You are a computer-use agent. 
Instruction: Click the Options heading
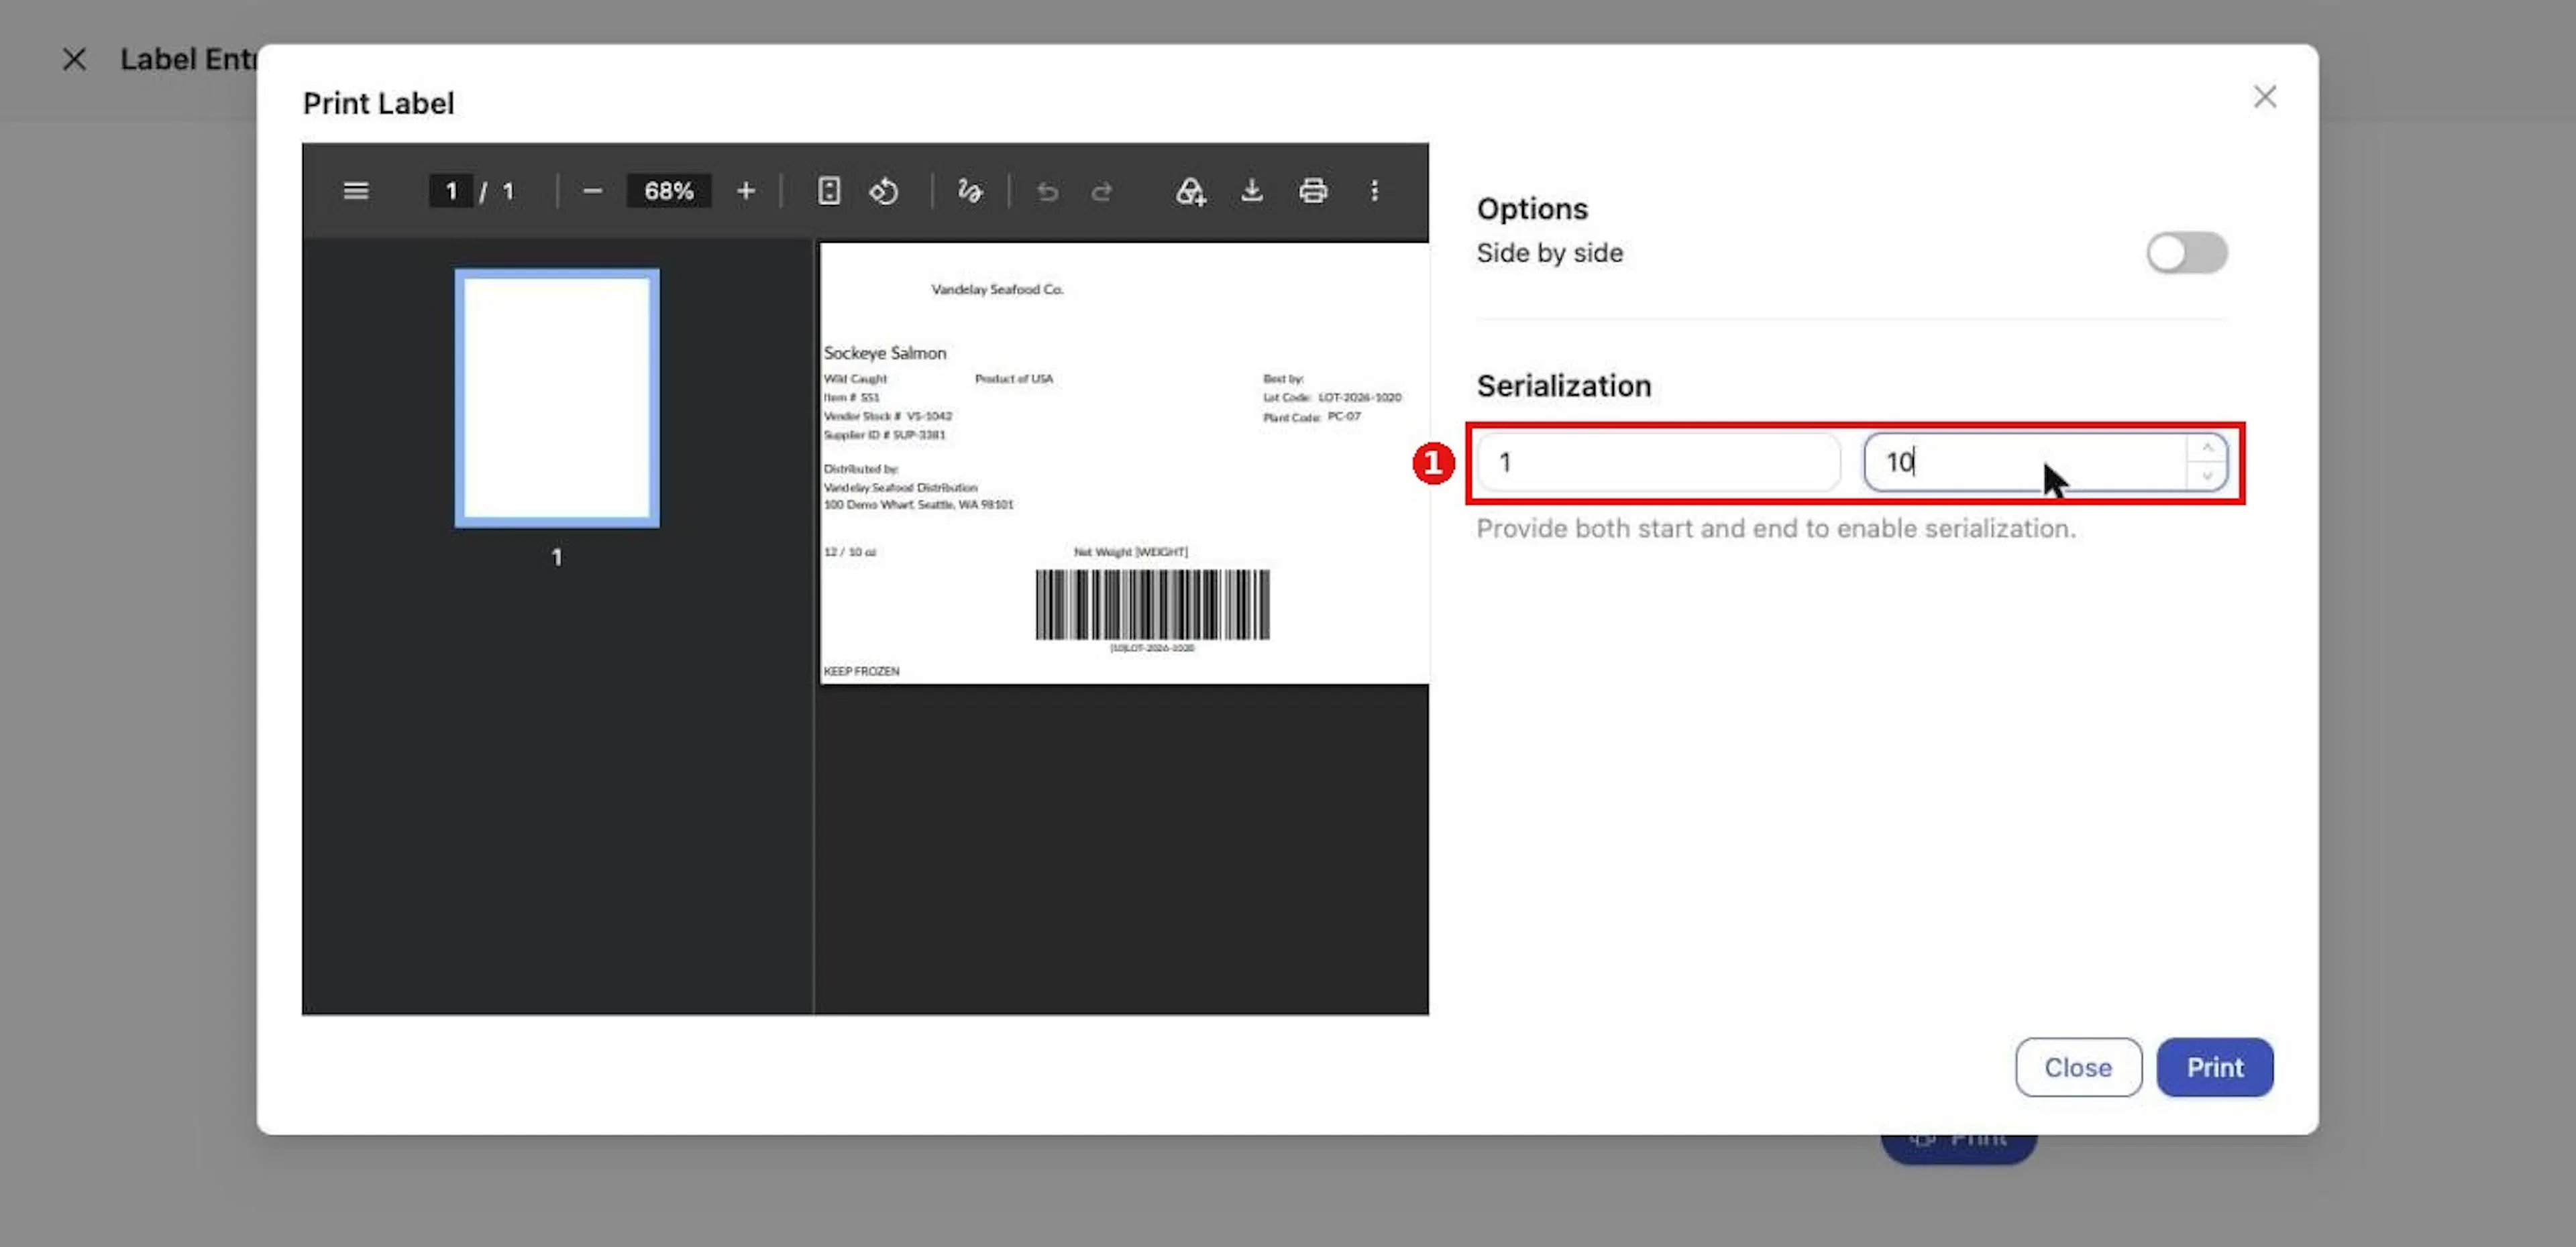[1532, 209]
